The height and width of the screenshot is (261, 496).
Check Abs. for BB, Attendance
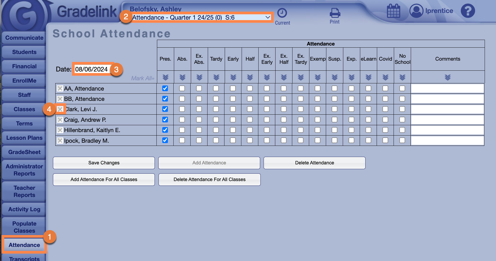pyautogui.click(x=182, y=99)
